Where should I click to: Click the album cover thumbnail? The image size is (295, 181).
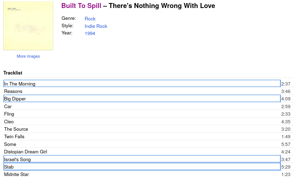[x=28, y=26]
